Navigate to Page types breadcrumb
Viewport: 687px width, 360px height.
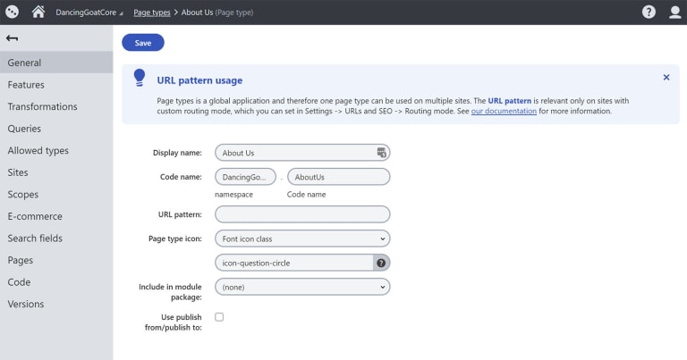[151, 13]
